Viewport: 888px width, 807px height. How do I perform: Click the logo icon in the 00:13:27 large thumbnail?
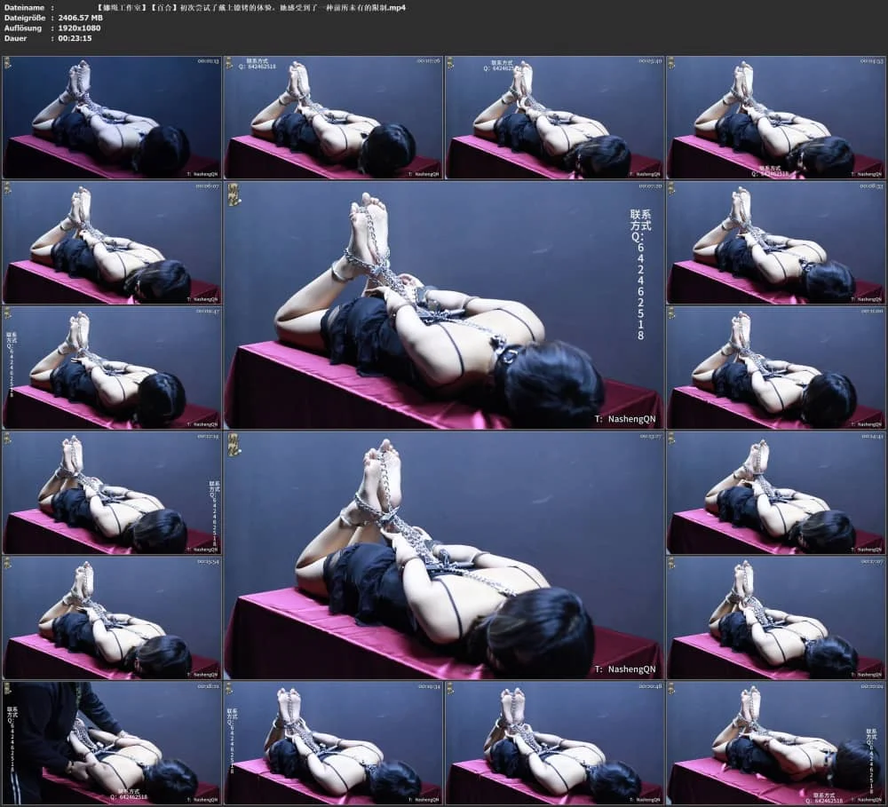[x=234, y=444]
